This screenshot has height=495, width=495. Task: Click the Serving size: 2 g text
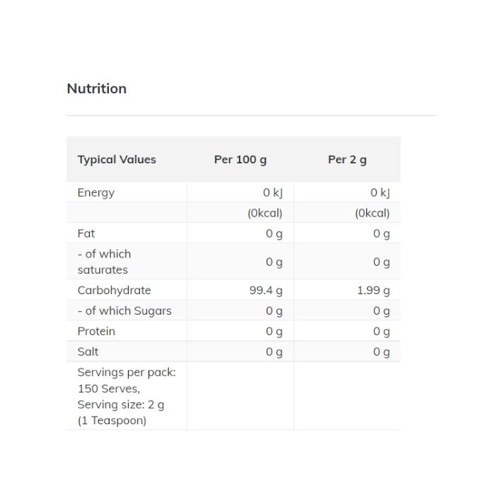pyautogui.click(x=121, y=404)
